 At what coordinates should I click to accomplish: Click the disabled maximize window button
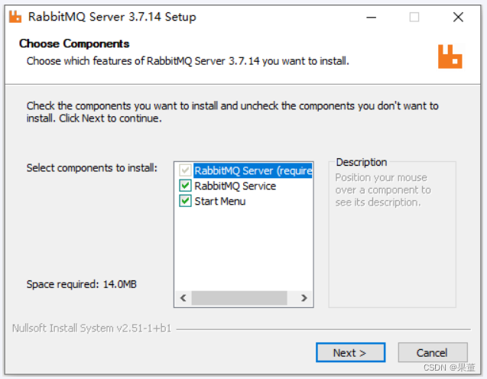click(x=414, y=16)
